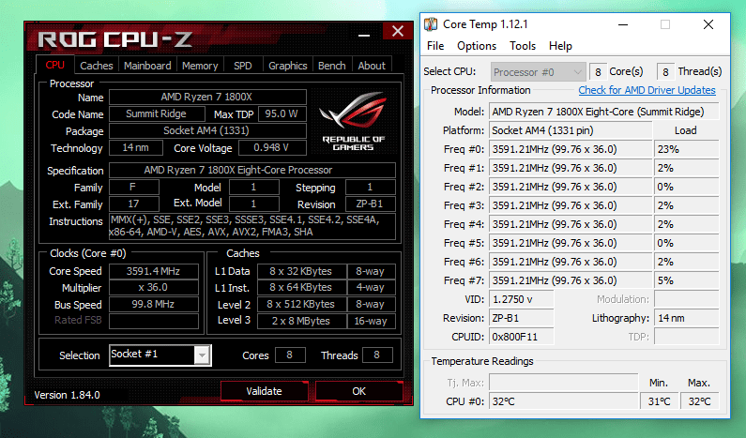Click the L1 Inst. value 8 x 64 KBytes
This screenshot has width=746, height=438.
pos(301,288)
